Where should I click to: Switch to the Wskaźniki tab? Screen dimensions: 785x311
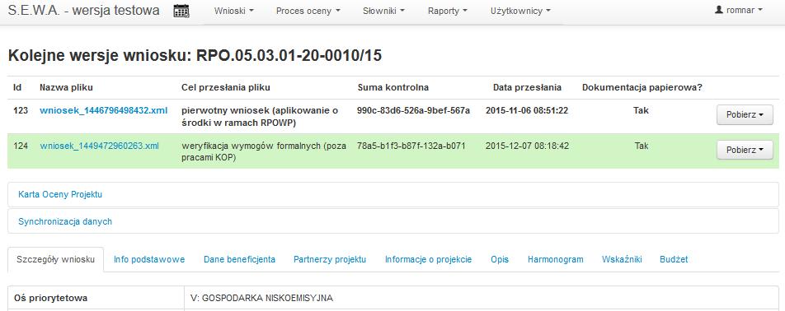622,259
